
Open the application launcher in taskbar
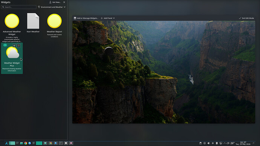pyautogui.click(x=6, y=143)
